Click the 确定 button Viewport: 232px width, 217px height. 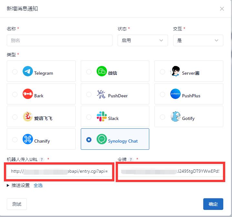[x=213, y=204]
